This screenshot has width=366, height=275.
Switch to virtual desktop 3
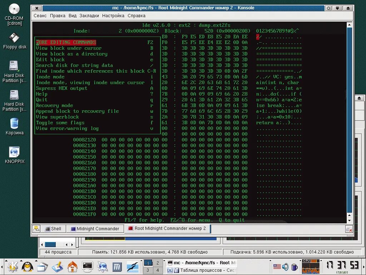click(148, 270)
